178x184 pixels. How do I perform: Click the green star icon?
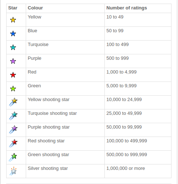click(13, 89)
